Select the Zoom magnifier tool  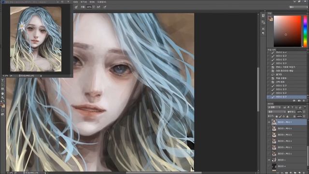pos(2,98)
